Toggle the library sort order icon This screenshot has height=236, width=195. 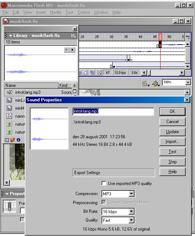click(x=74, y=85)
